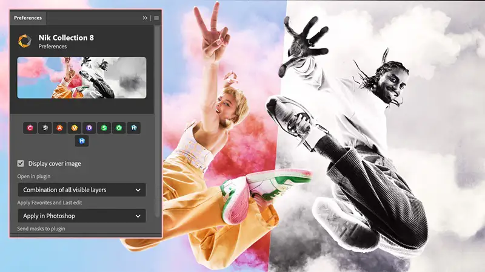
Task: Expand the Apply in Photoshop dropdown
Action: (x=81, y=216)
